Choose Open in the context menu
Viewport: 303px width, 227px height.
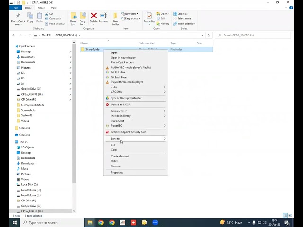pyautogui.click(x=135, y=52)
